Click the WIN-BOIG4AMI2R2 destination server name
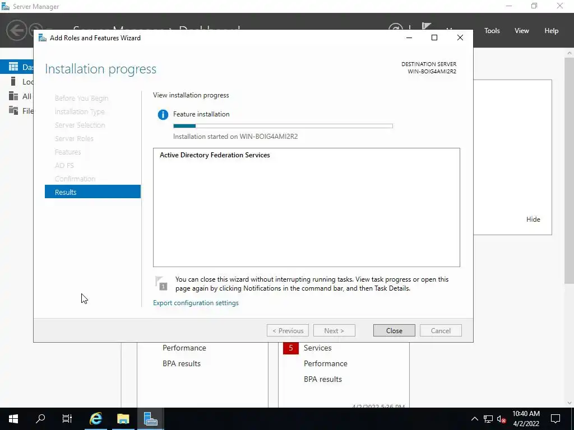574x430 pixels. pyautogui.click(x=432, y=72)
